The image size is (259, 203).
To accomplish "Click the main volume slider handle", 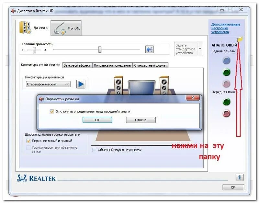I will click(x=100, y=49).
